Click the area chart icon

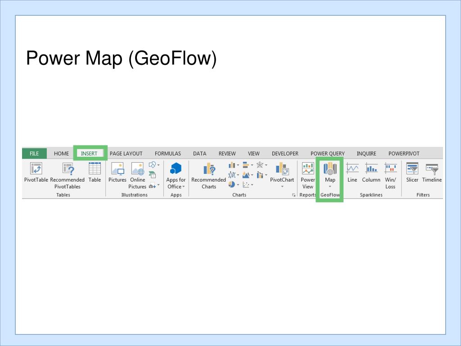coord(246,175)
